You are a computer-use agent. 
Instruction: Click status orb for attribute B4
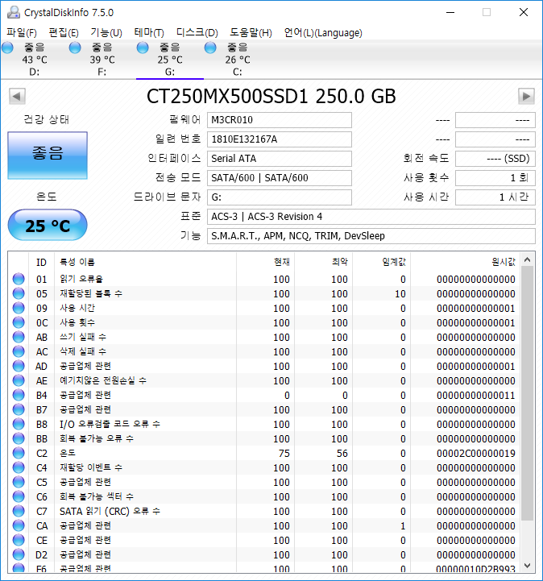click(x=19, y=395)
